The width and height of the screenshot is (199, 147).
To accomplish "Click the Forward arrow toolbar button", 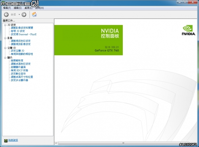I will point(24,15).
